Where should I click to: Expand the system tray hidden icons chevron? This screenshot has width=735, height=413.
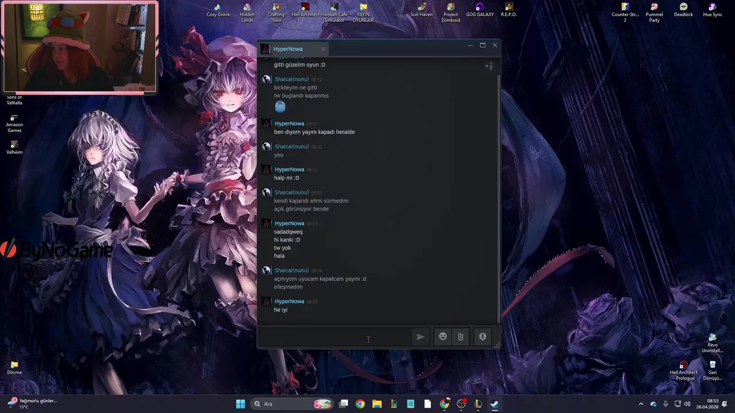(641, 404)
